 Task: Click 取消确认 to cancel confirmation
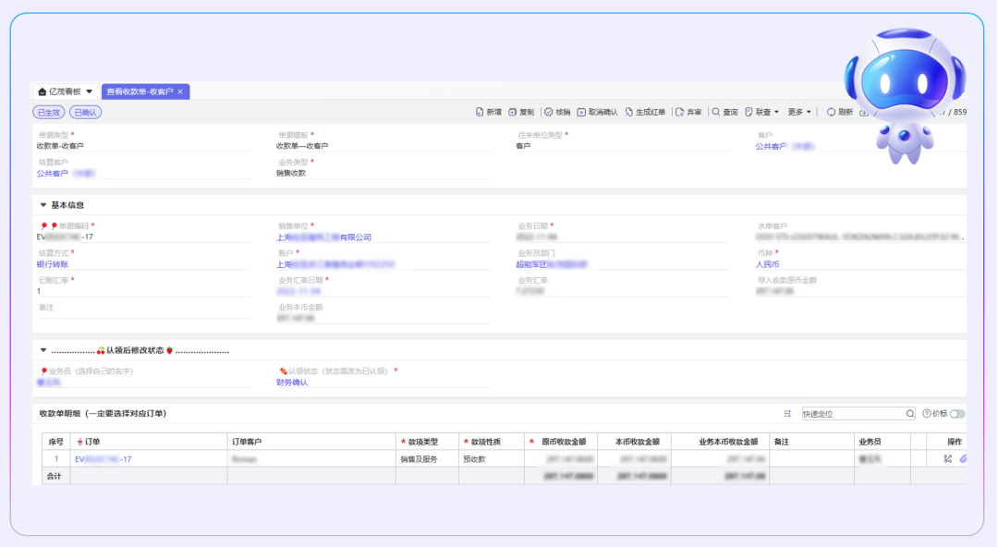[x=581, y=112]
